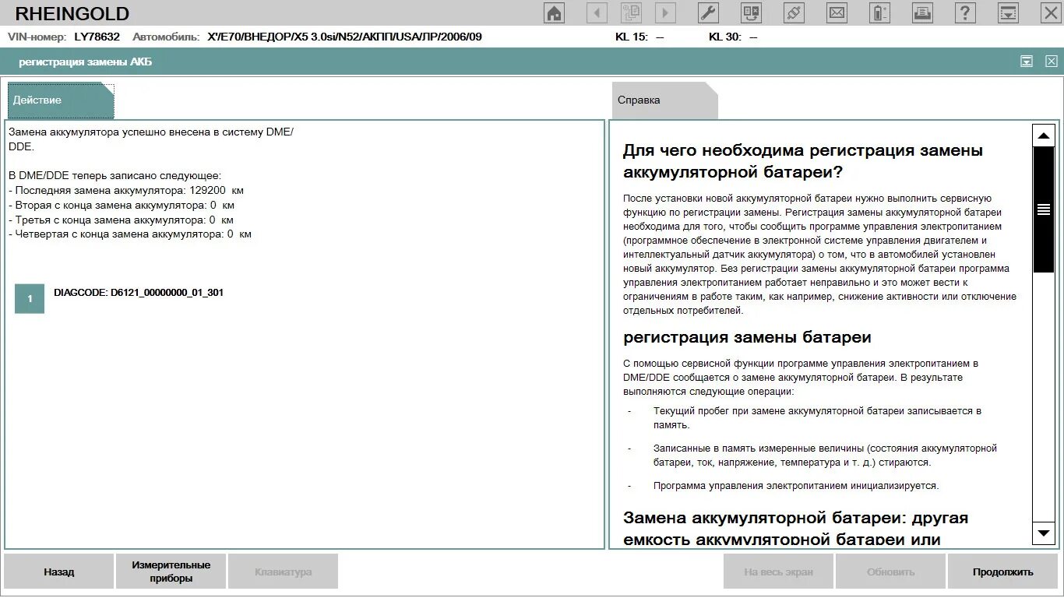Click the help pane scroll-down arrow
1064x598 pixels.
1044,533
